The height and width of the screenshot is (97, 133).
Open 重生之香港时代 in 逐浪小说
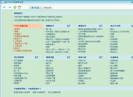85,68
